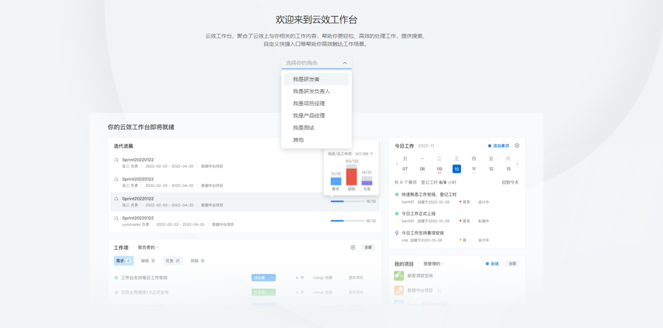The width and height of the screenshot is (663, 328).
Task: Select the 我是研发者 option
Action: 316,79
